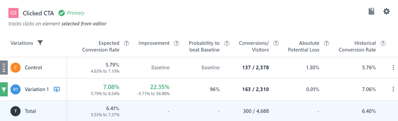Click the Variation 1 name
This screenshot has width=398, height=121.
pos(37,89)
